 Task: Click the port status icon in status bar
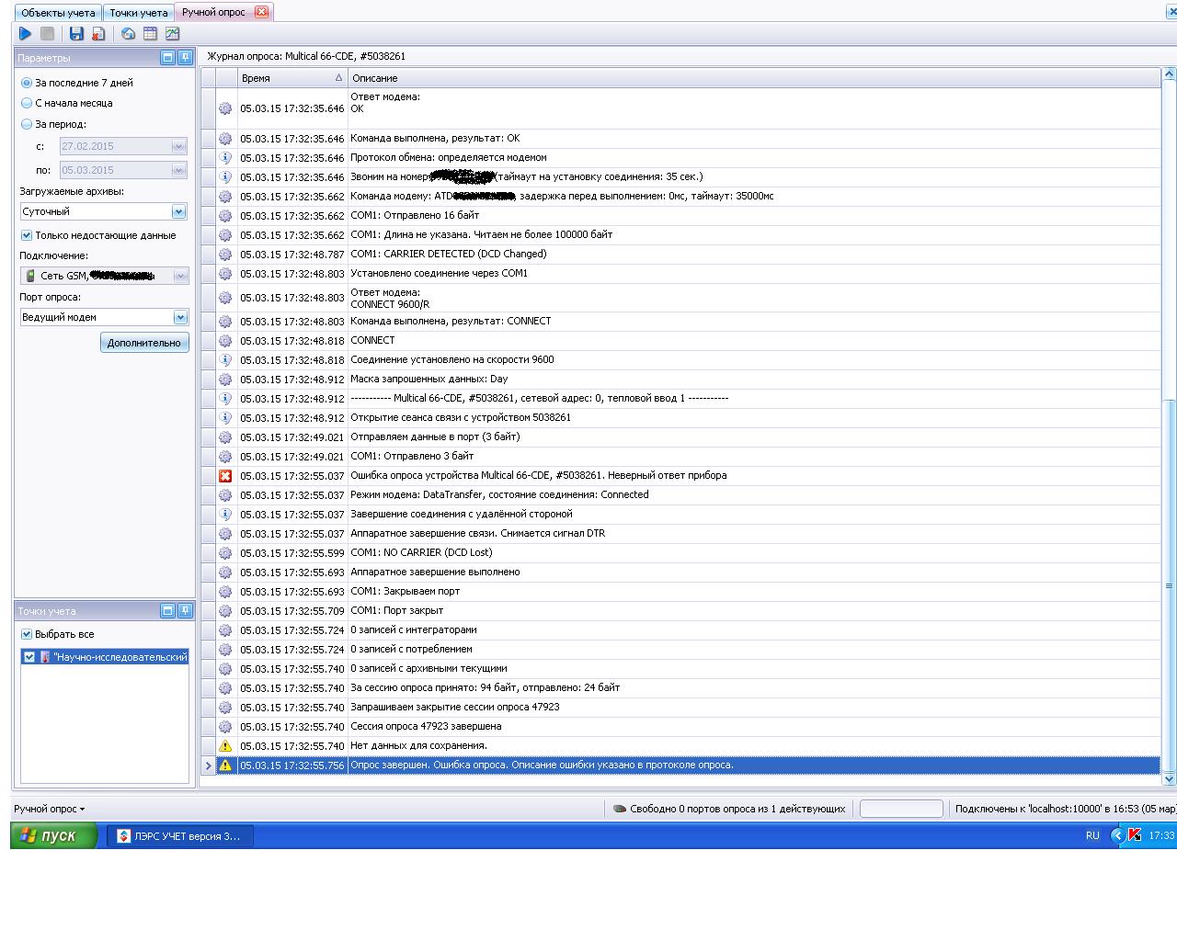coord(620,809)
